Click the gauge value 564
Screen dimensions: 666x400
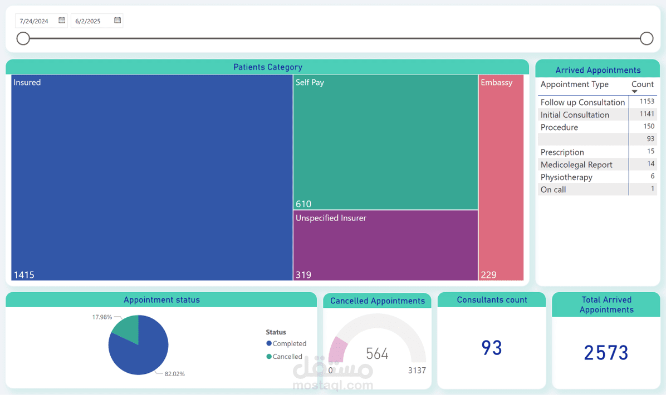coord(377,353)
